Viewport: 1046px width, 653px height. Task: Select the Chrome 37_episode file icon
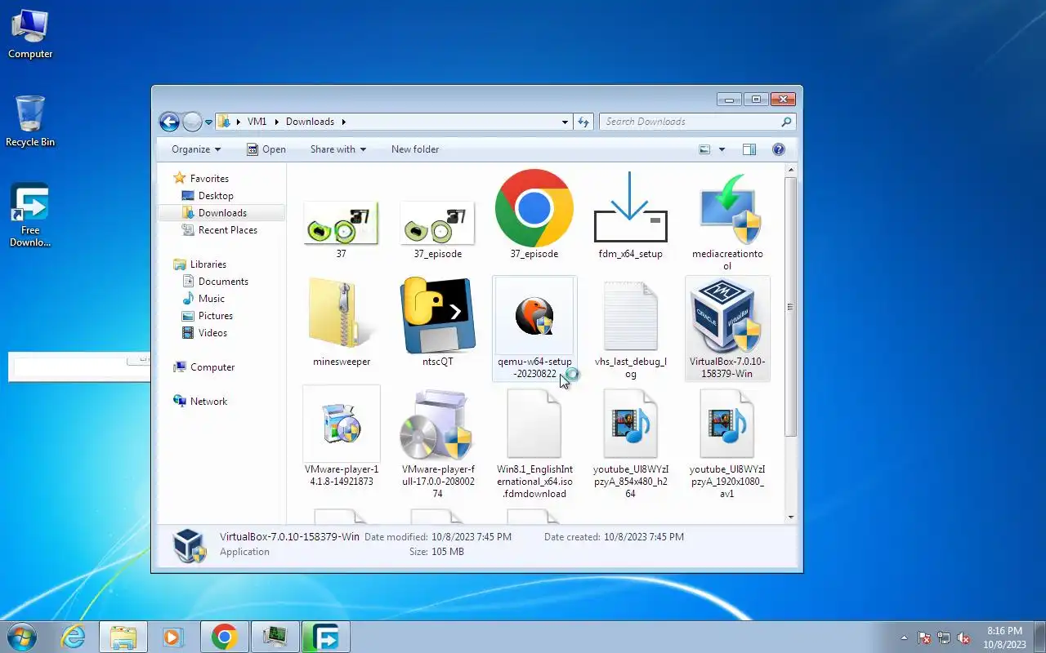(534, 208)
